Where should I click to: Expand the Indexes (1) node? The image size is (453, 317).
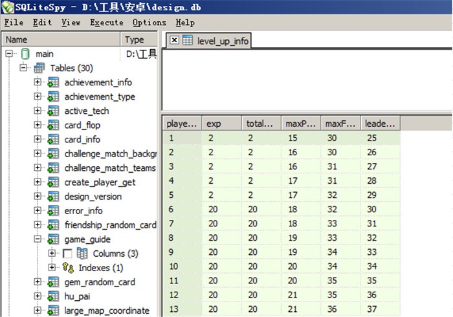(x=52, y=267)
